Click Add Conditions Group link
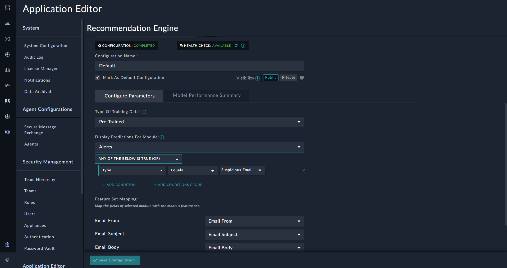This screenshot has width=507, height=268. pyautogui.click(x=177, y=185)
